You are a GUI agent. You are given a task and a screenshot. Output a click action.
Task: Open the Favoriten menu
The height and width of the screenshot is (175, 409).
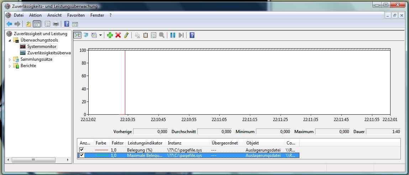click(76, 15)
